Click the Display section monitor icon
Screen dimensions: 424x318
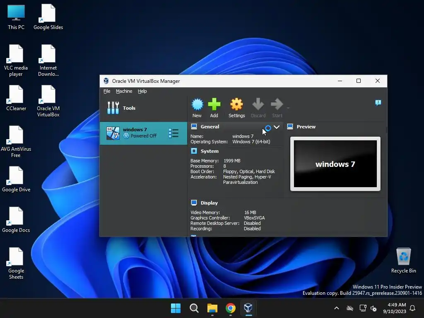(194, 202)
